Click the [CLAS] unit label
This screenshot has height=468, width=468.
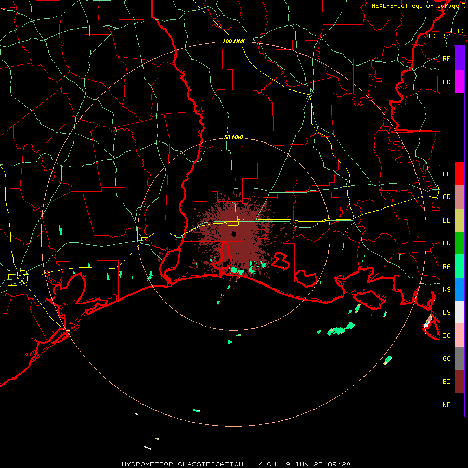click(x=439, y=36)
